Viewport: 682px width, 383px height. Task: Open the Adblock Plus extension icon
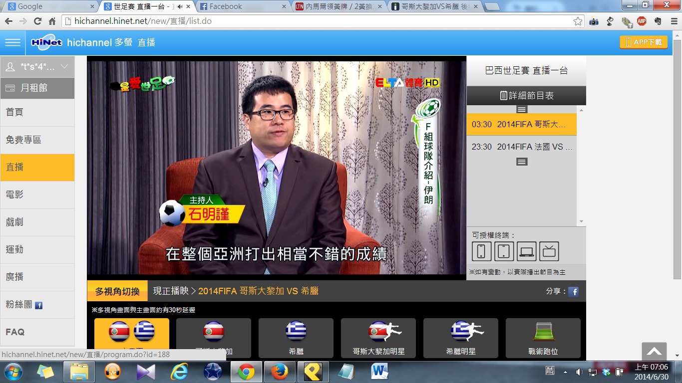[642, 21]
